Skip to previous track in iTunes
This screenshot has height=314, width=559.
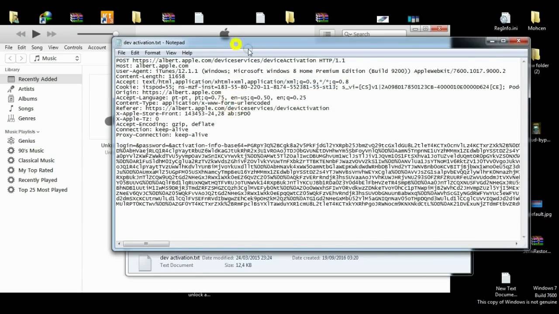21,34
